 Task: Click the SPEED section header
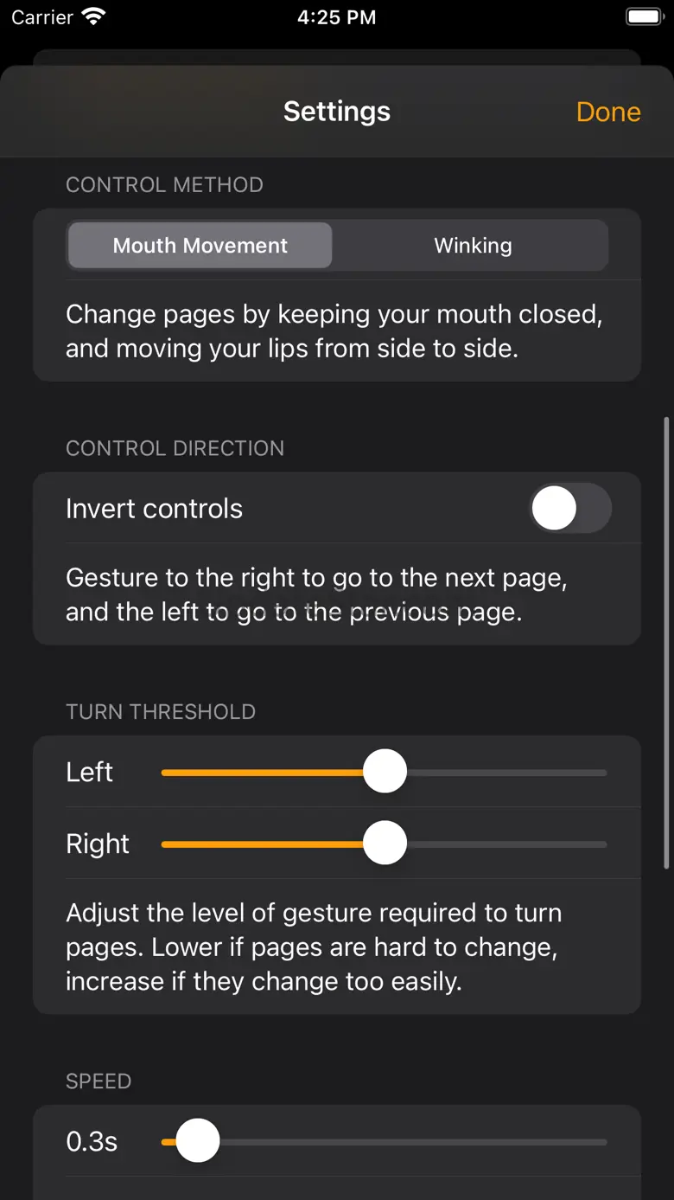(x=99, y=1081)
